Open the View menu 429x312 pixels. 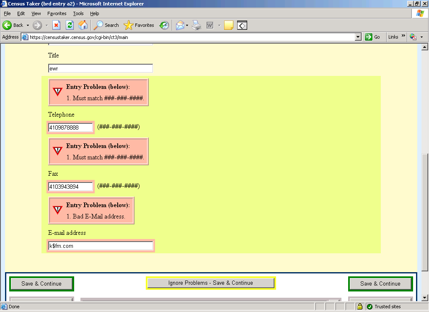(36, 13)
